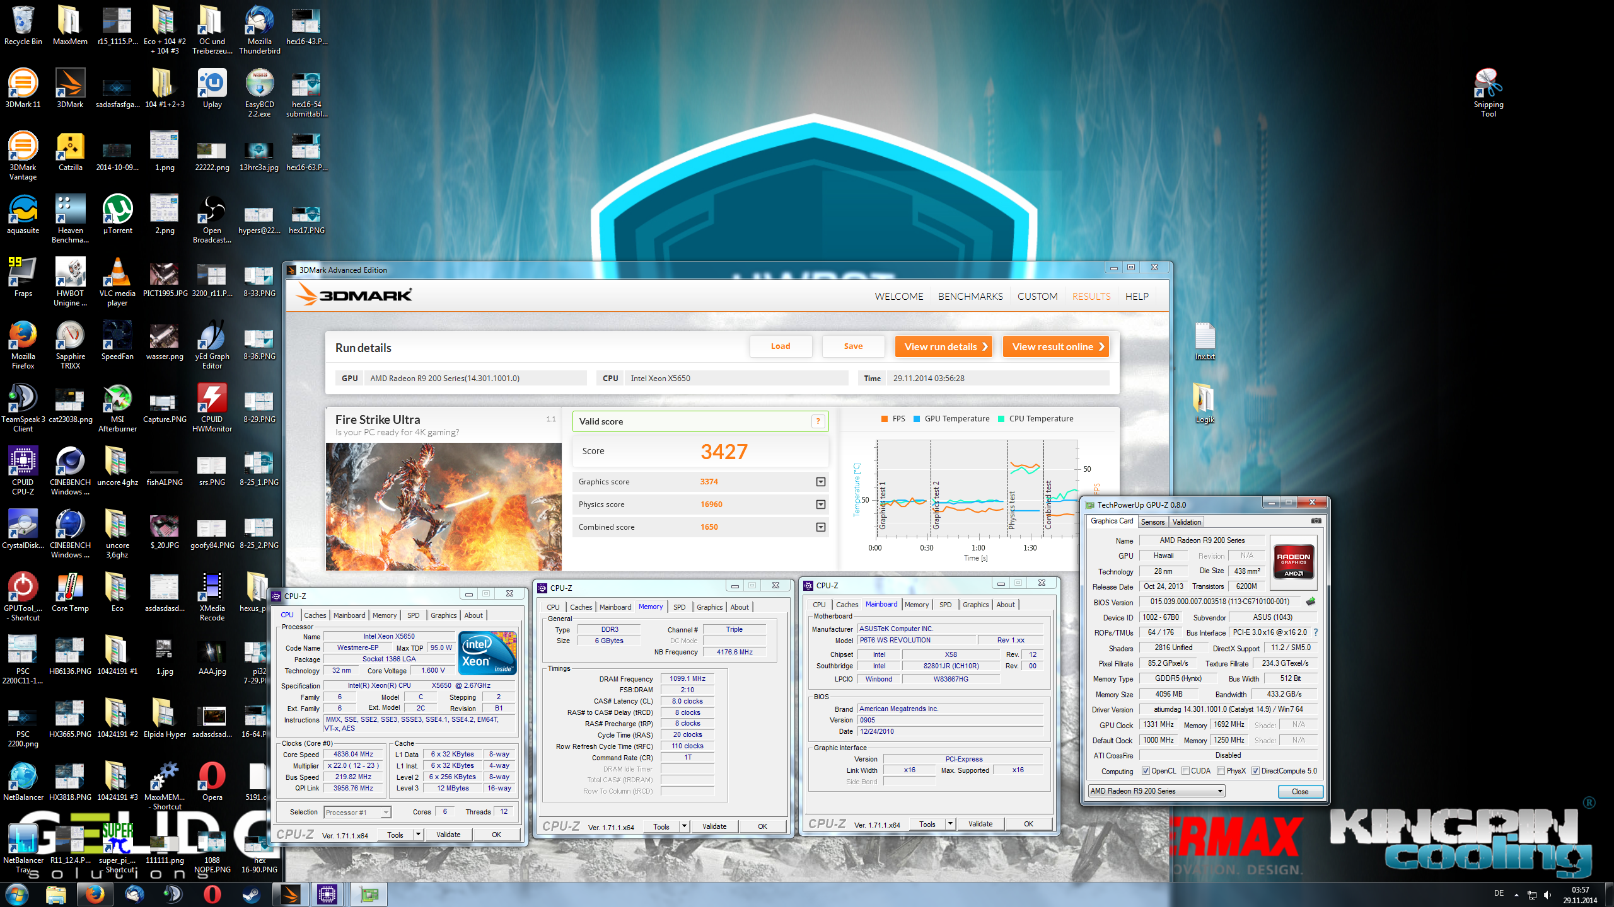
Task: Click GPU Temperature blue legend swatch
Action: tap(917, 419)
